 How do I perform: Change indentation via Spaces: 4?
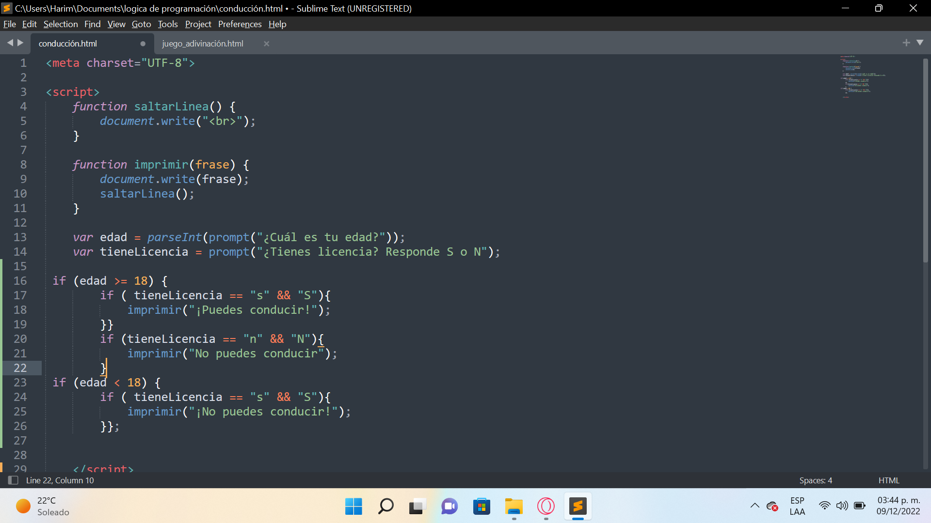click(816, 480)
